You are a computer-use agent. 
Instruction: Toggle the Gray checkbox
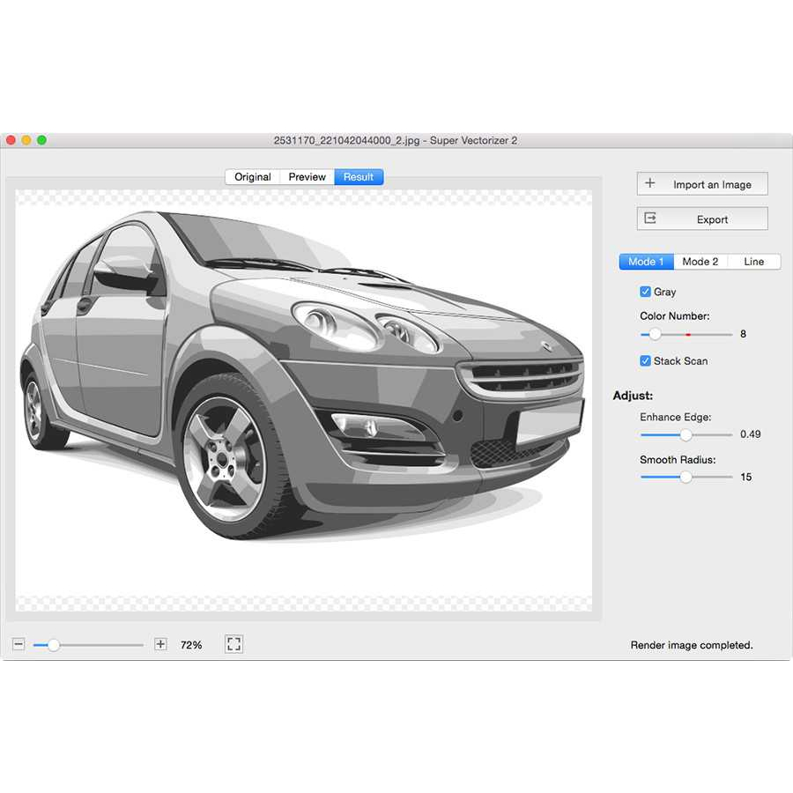[646, 292]
